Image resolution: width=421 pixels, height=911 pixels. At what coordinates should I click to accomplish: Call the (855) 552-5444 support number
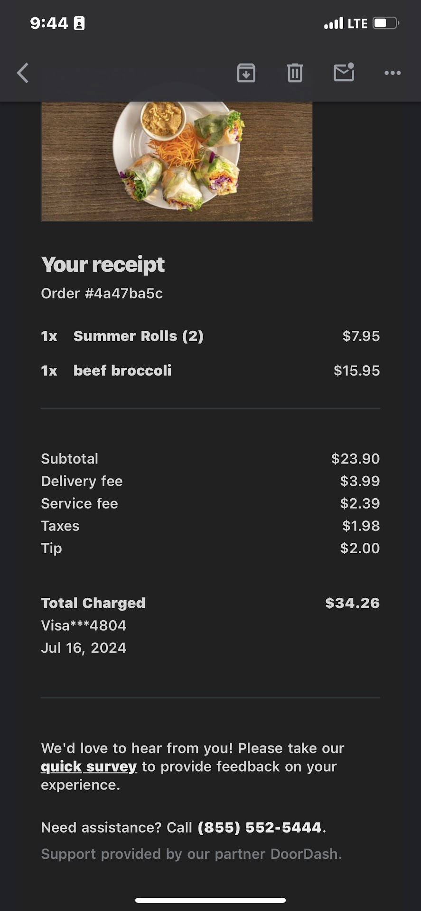260,827
